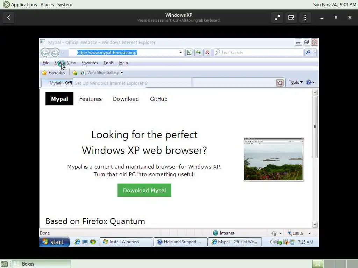The width and height of the screenshot is (358, 268).
Task: Click the red Stop loading icon
Action: 207,52
